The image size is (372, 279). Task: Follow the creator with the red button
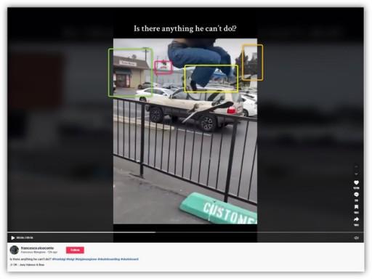75,250
